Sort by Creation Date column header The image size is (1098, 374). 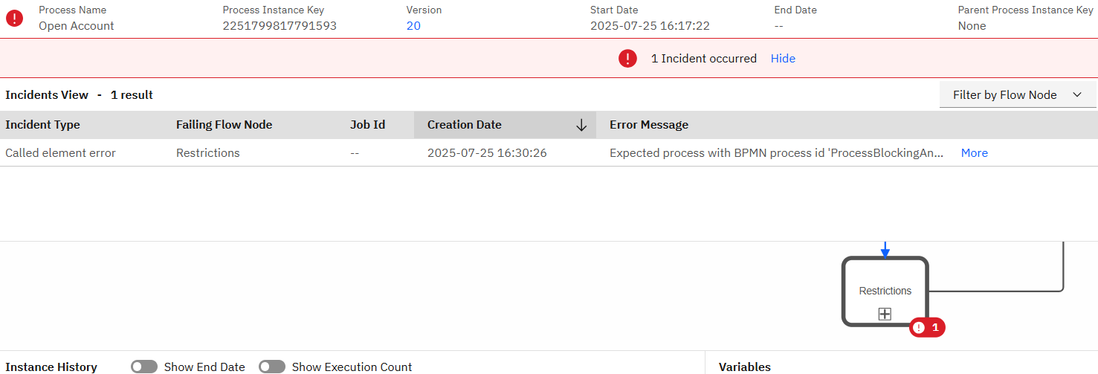[x=465, y=125]
